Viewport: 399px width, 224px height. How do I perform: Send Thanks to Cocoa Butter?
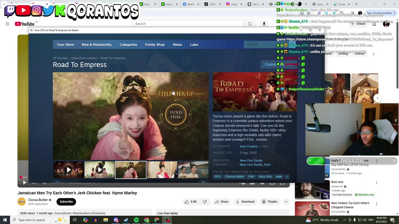pyautogui.click(x=269, y=202)
